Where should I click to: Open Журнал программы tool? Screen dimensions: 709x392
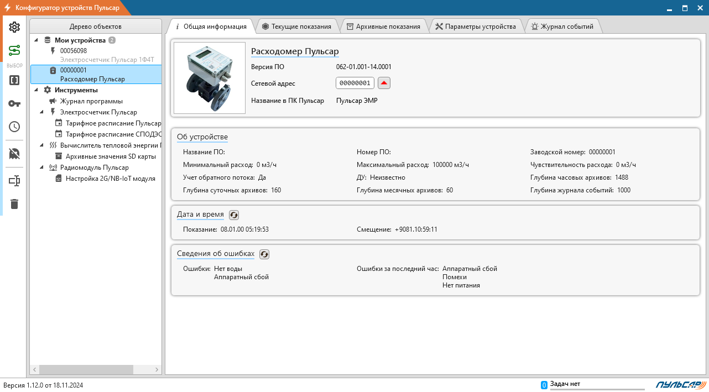[x=91, y=101]
